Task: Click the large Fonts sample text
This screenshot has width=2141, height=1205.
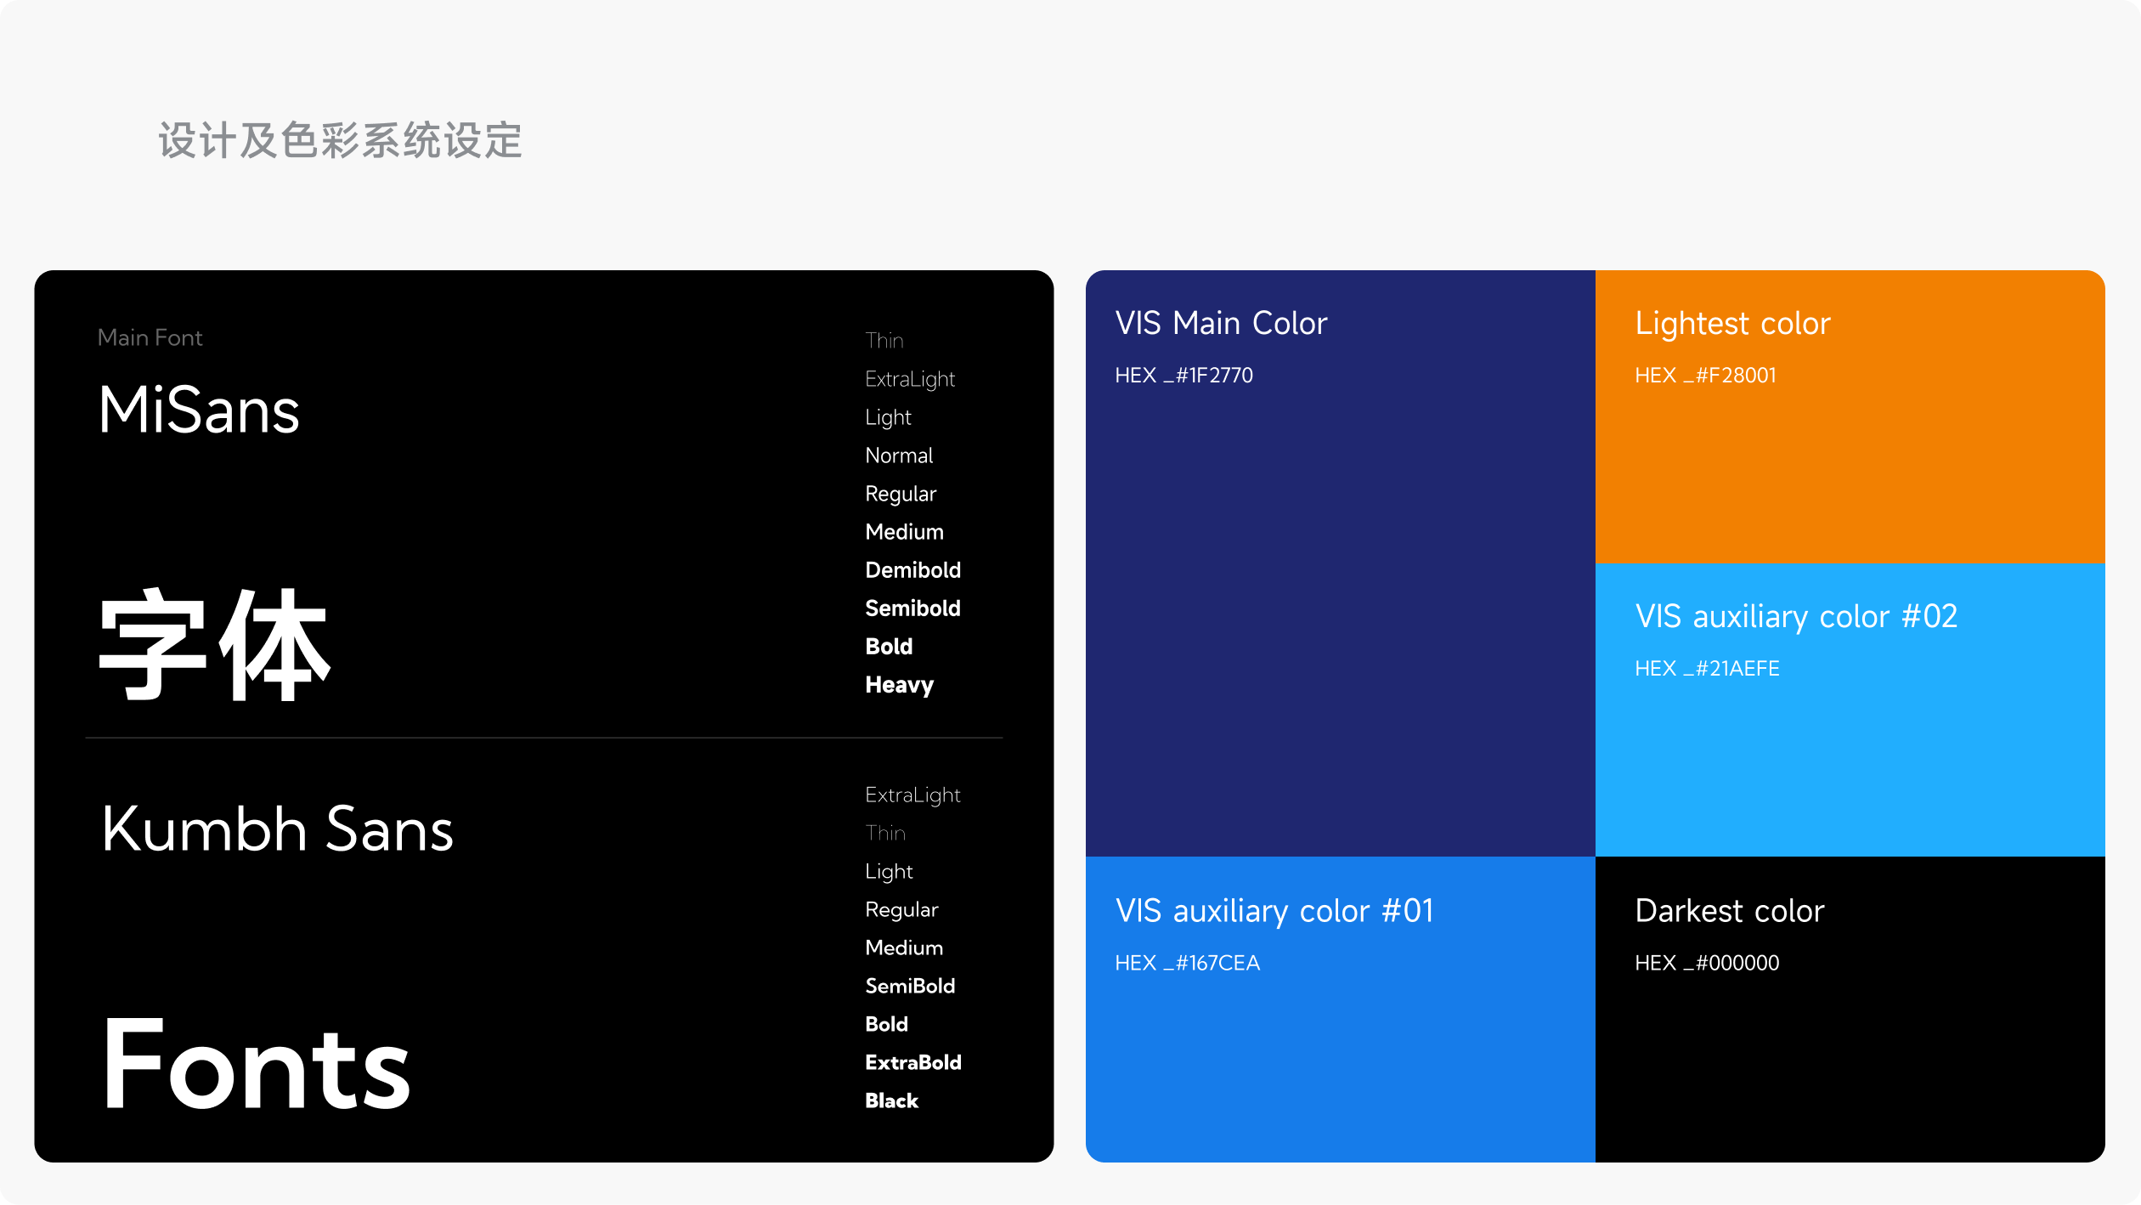Action: click(256, 1065)
